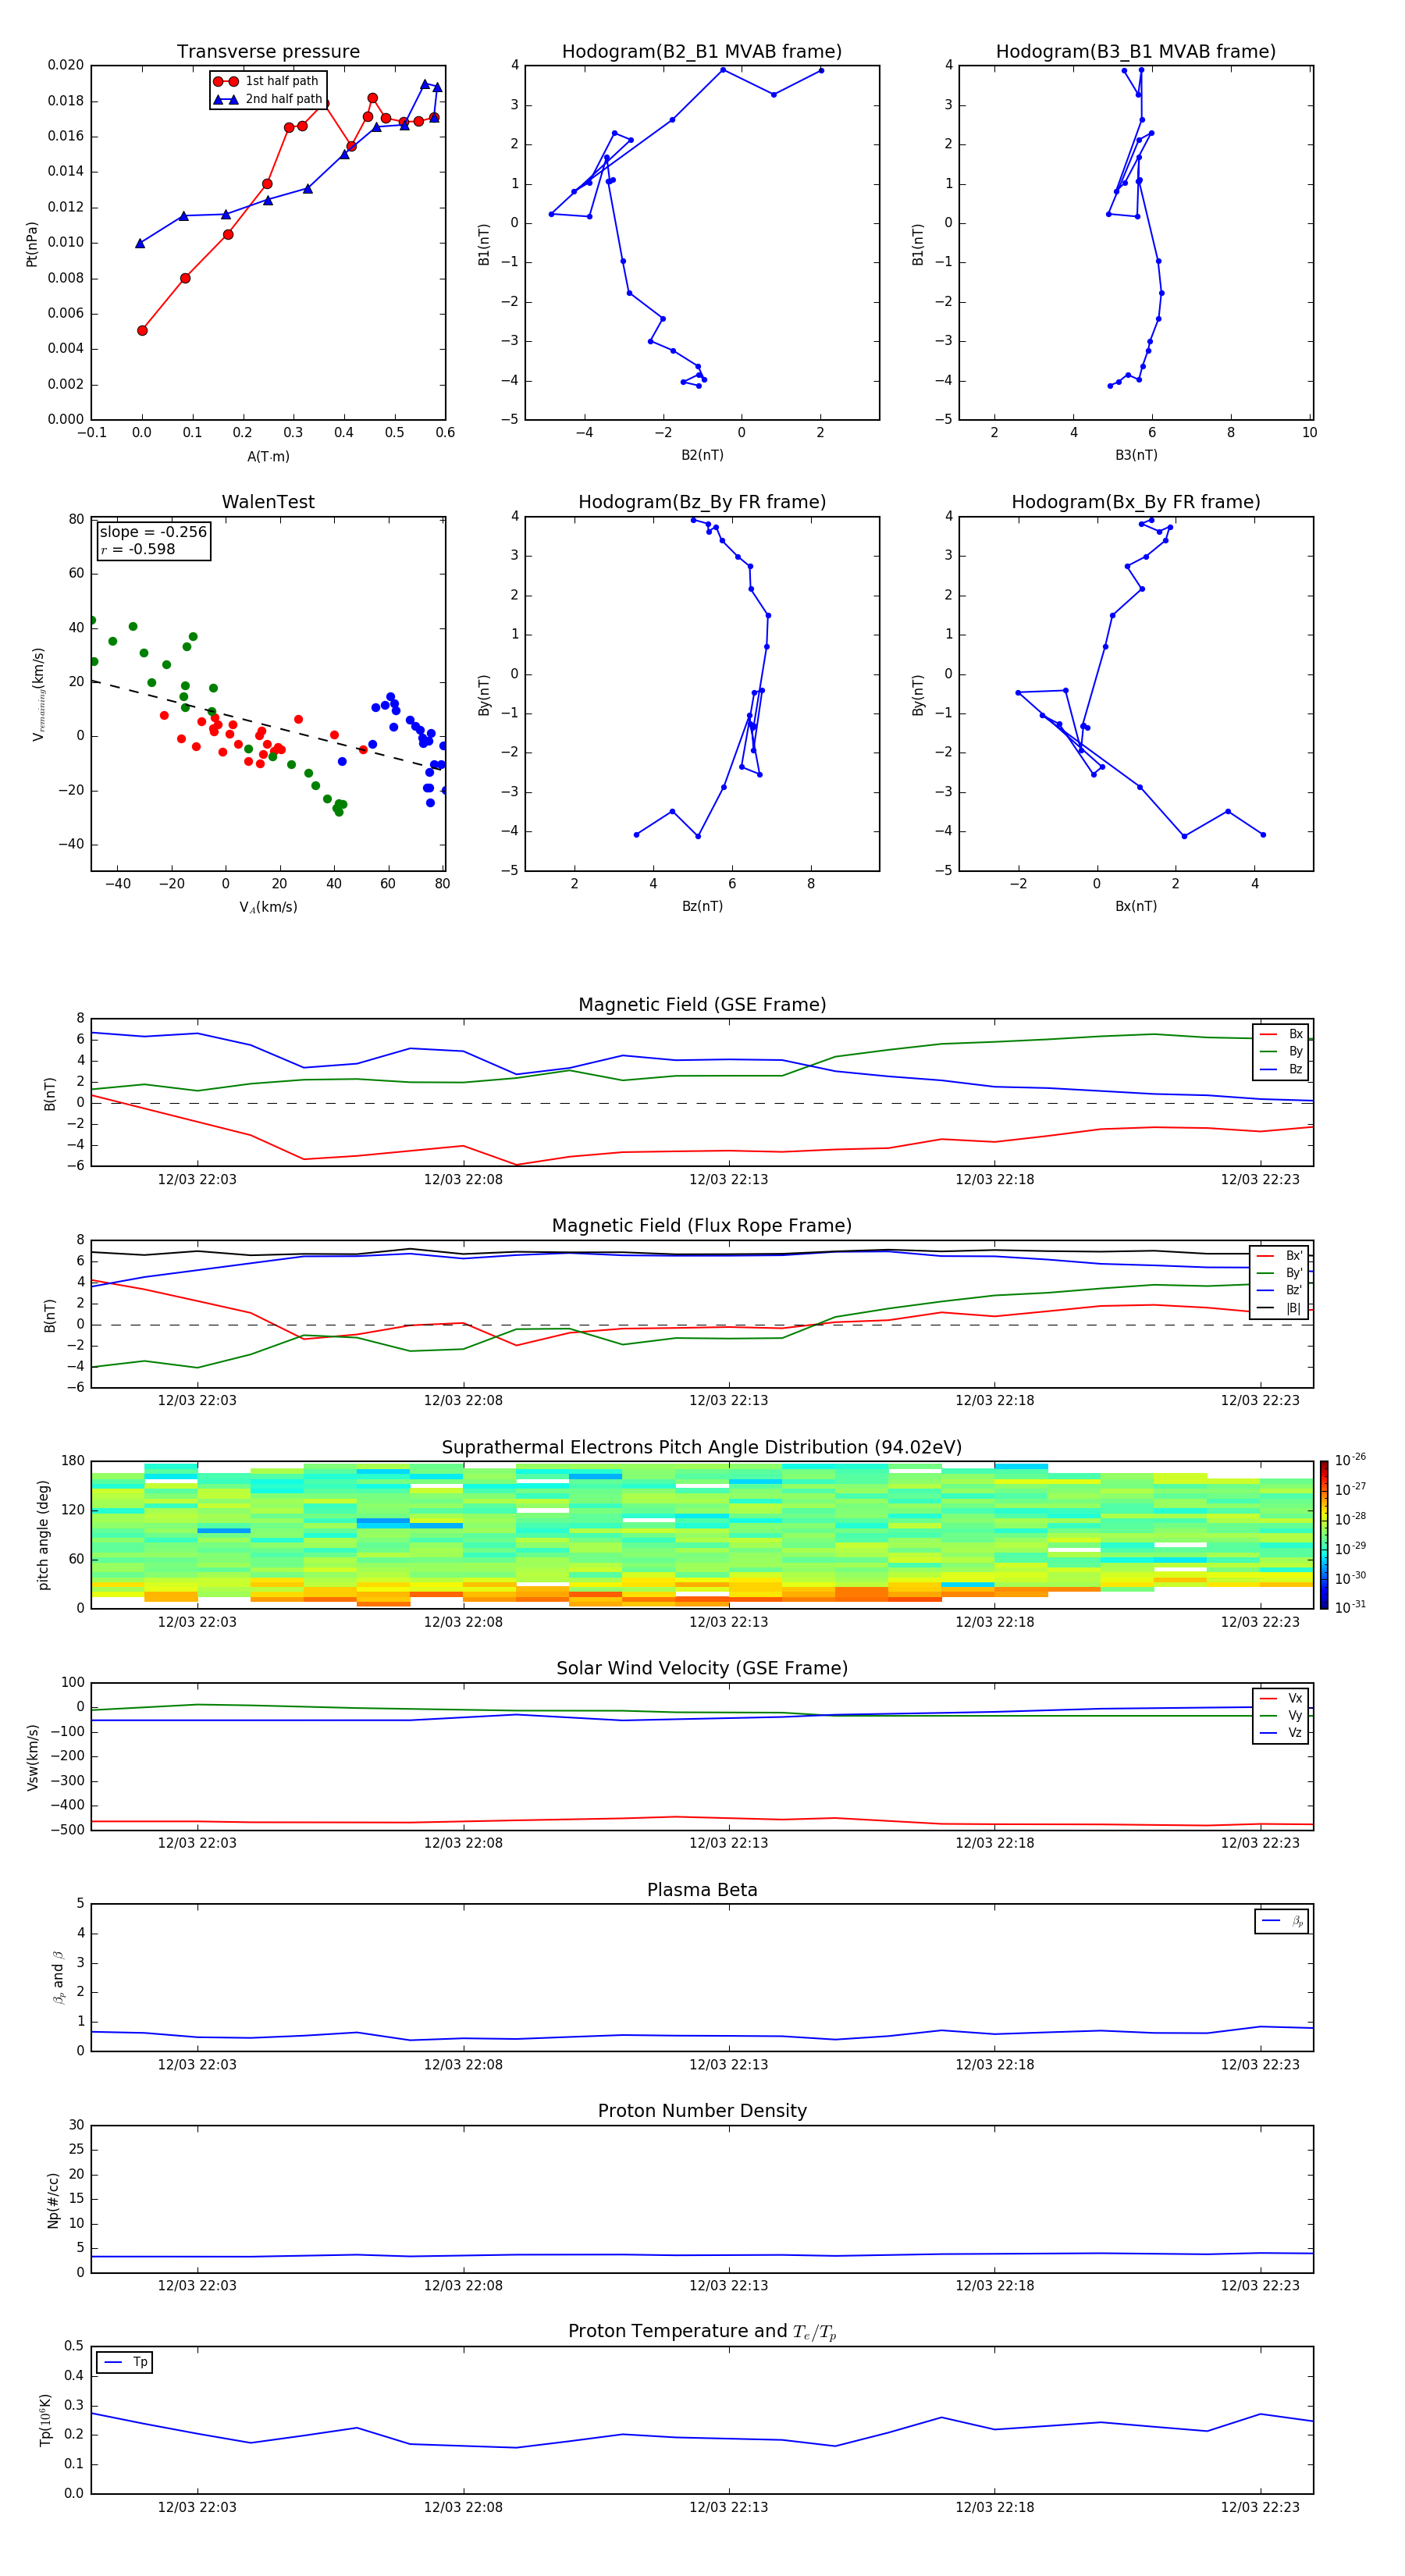The height and width of the screenshot is (2576, 1405).
Task: Click the first blue triangle in Transverse pressure
Action: (140, 243)
